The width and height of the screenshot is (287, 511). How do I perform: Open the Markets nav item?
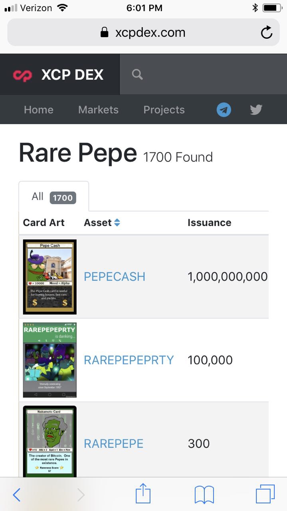98,110
